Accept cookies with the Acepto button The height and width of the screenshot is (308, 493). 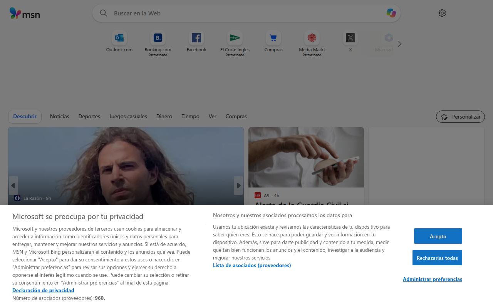438,236
